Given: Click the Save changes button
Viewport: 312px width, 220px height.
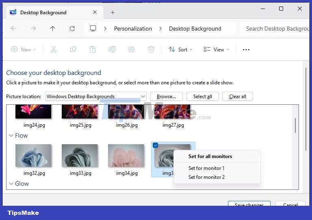Looking at the screenshot, I should coord(249,204).
